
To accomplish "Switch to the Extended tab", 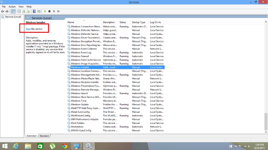I will click(x=32, y=136).
